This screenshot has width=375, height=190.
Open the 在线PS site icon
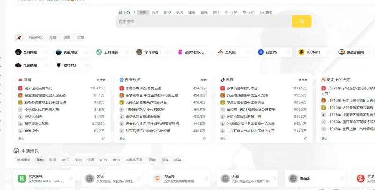point(261,52)
